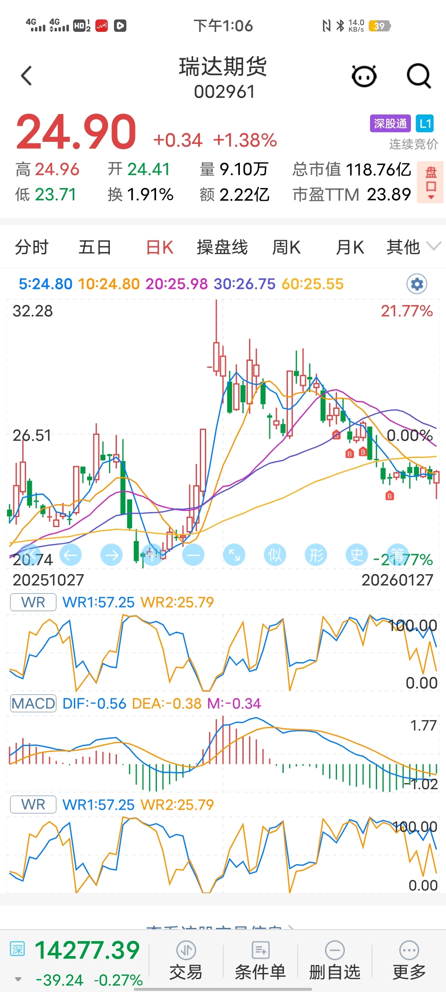Expand chart to fullscreen icon
Image resolution: width=446 pixels, height=992 pixels.
click(234, 555)
